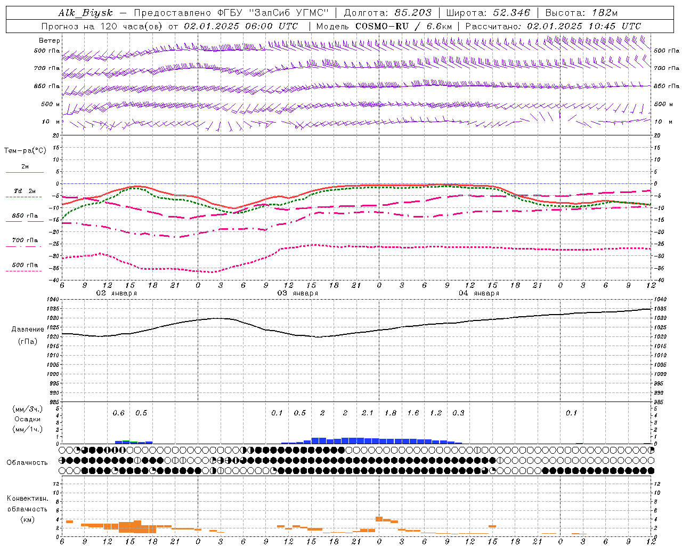Viewport: 682px width, 546px height.
Task: Click the 'Тем-ра(°C)' temperature panel label
Action: pyautogui.click(x=25, y=151)
